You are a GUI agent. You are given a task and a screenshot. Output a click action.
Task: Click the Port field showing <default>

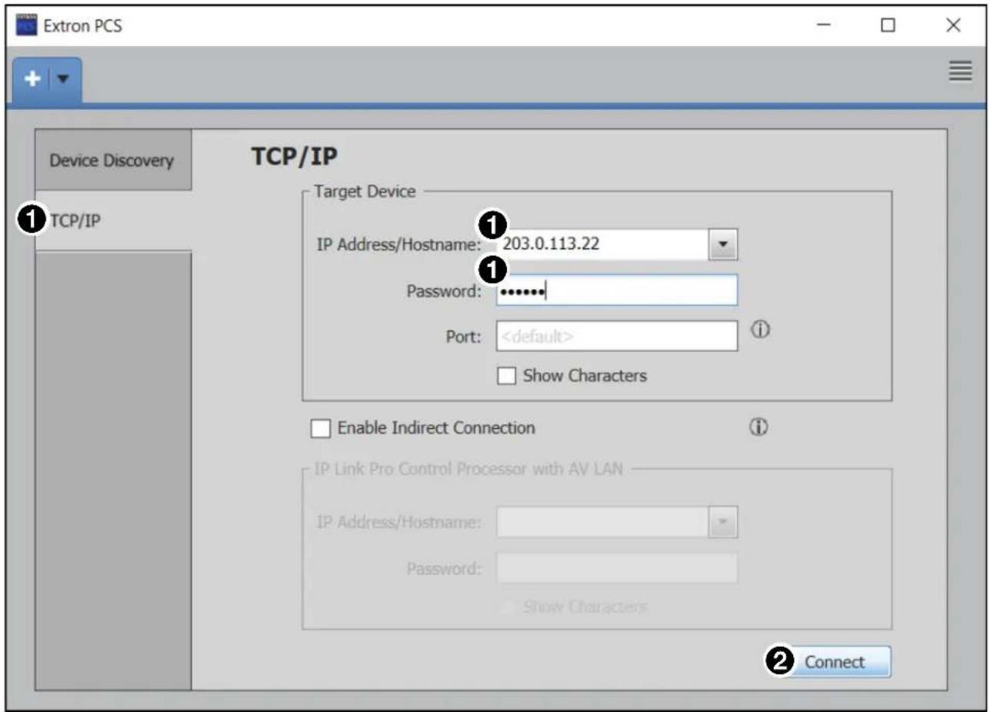coord(617,336)
